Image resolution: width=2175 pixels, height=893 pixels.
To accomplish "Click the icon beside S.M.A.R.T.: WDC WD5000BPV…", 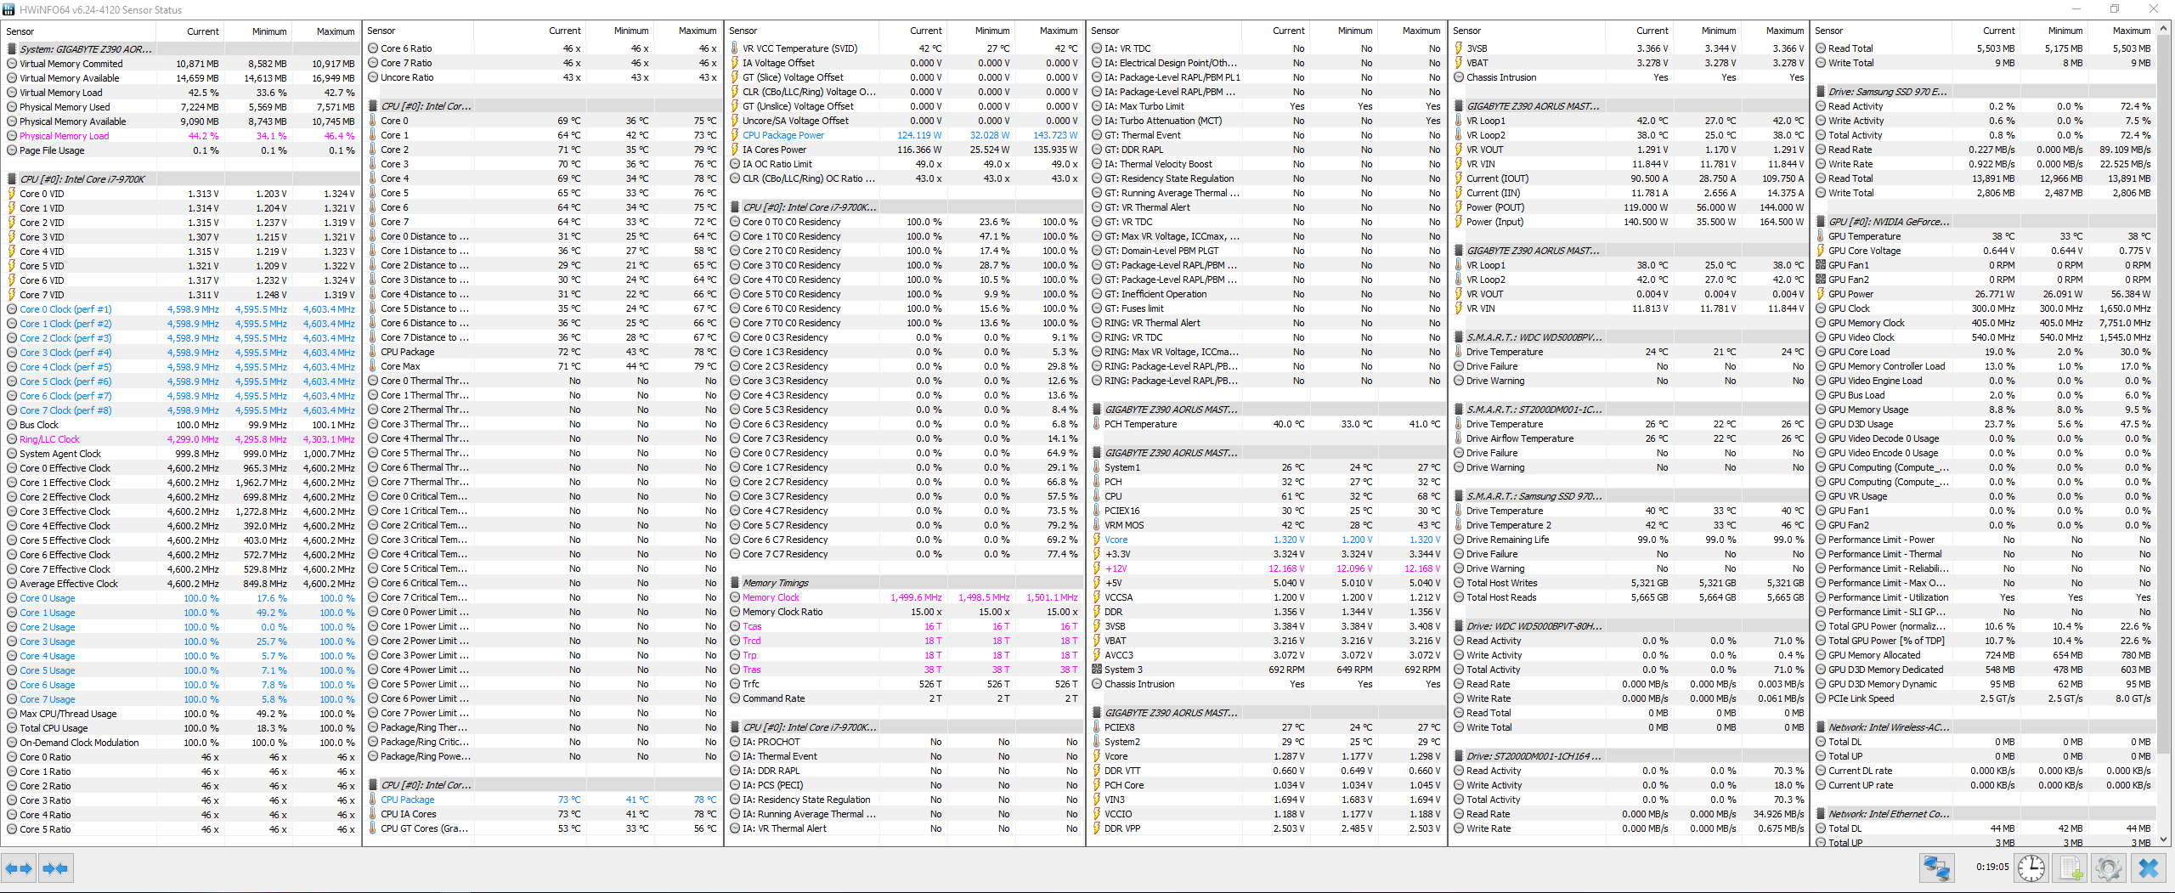I will 1459,337.
